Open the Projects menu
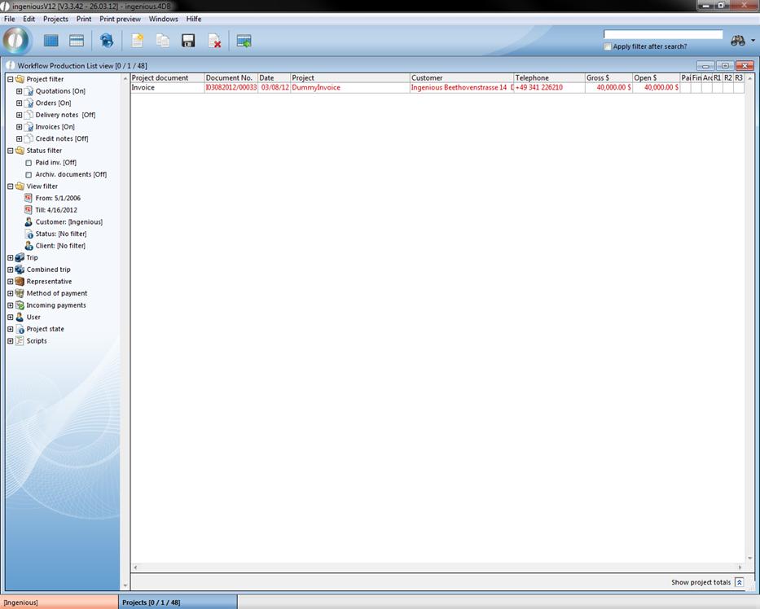Screen dimensions: 760x609 [x=55, y=19]
